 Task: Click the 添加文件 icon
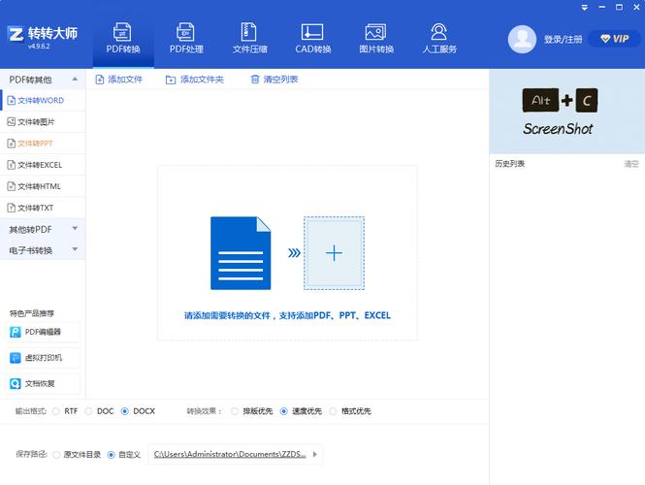100,80
